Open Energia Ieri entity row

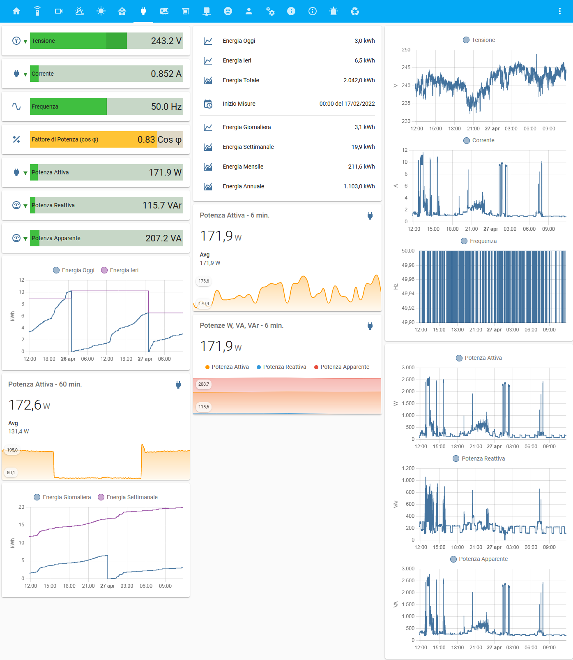tap(287, 60)
